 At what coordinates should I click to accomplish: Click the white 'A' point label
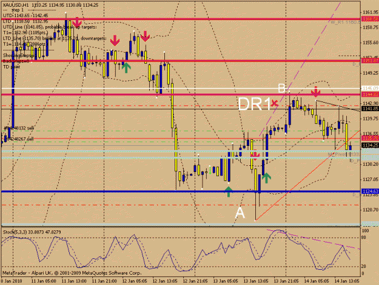point(240,213)
